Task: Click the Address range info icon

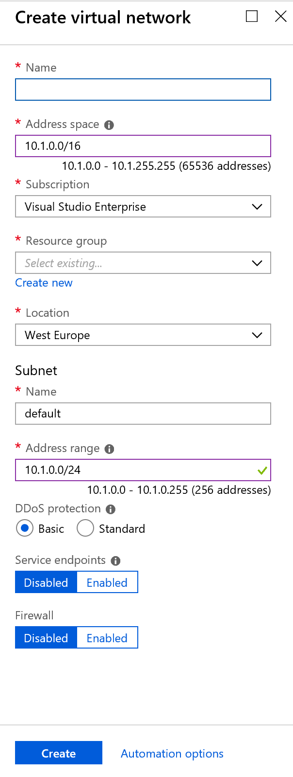Action: pos(110,449)
